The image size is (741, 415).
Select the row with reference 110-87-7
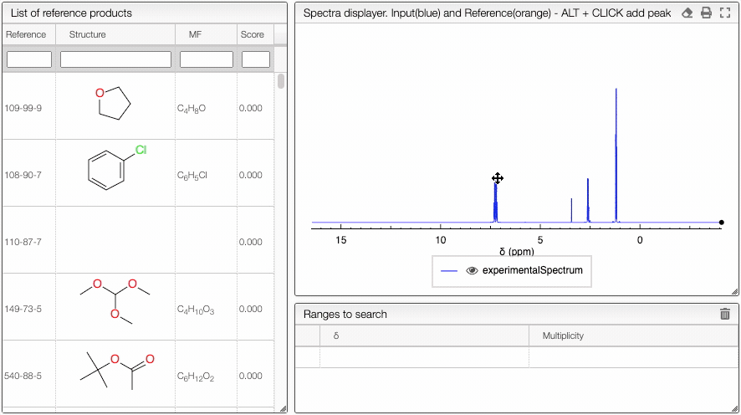pyautogui.click(x=138, y=240)
